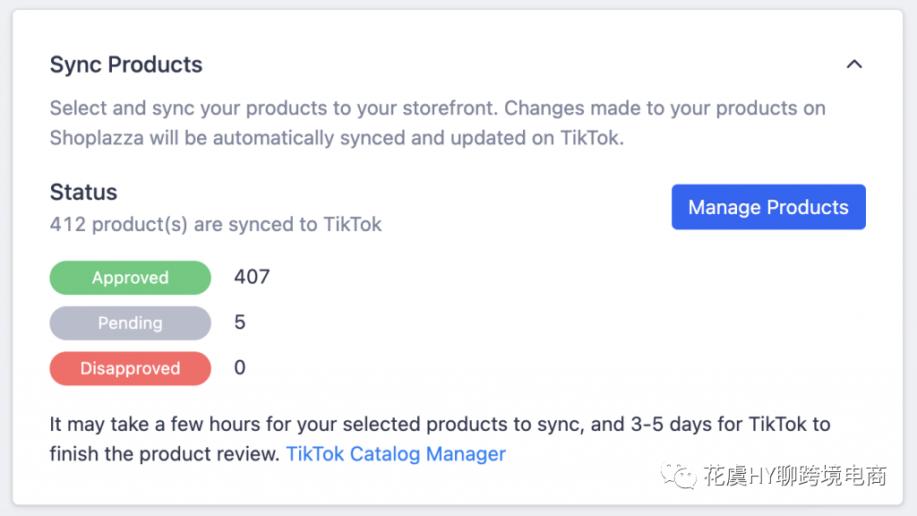
Task: Click the synced products summary text
Action: click(216, 225)
